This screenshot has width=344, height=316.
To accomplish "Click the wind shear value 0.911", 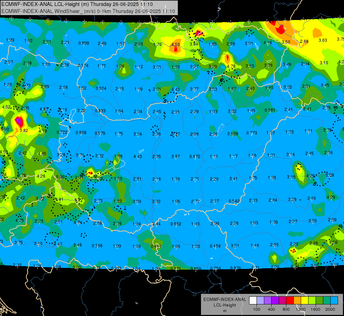I will (x=156, y=246).
